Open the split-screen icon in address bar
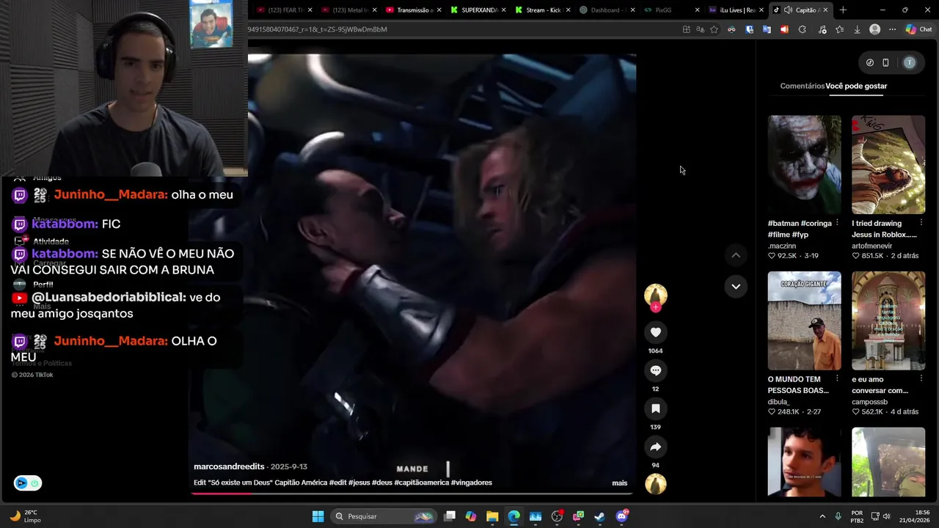Screen dimensions: 939x528 point(686,29)
